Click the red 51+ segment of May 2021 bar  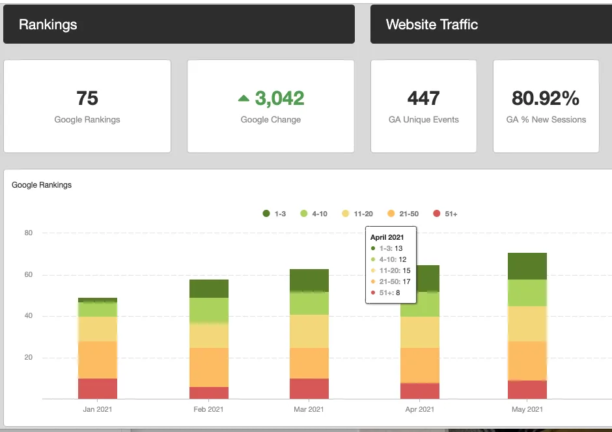point(527,390)
